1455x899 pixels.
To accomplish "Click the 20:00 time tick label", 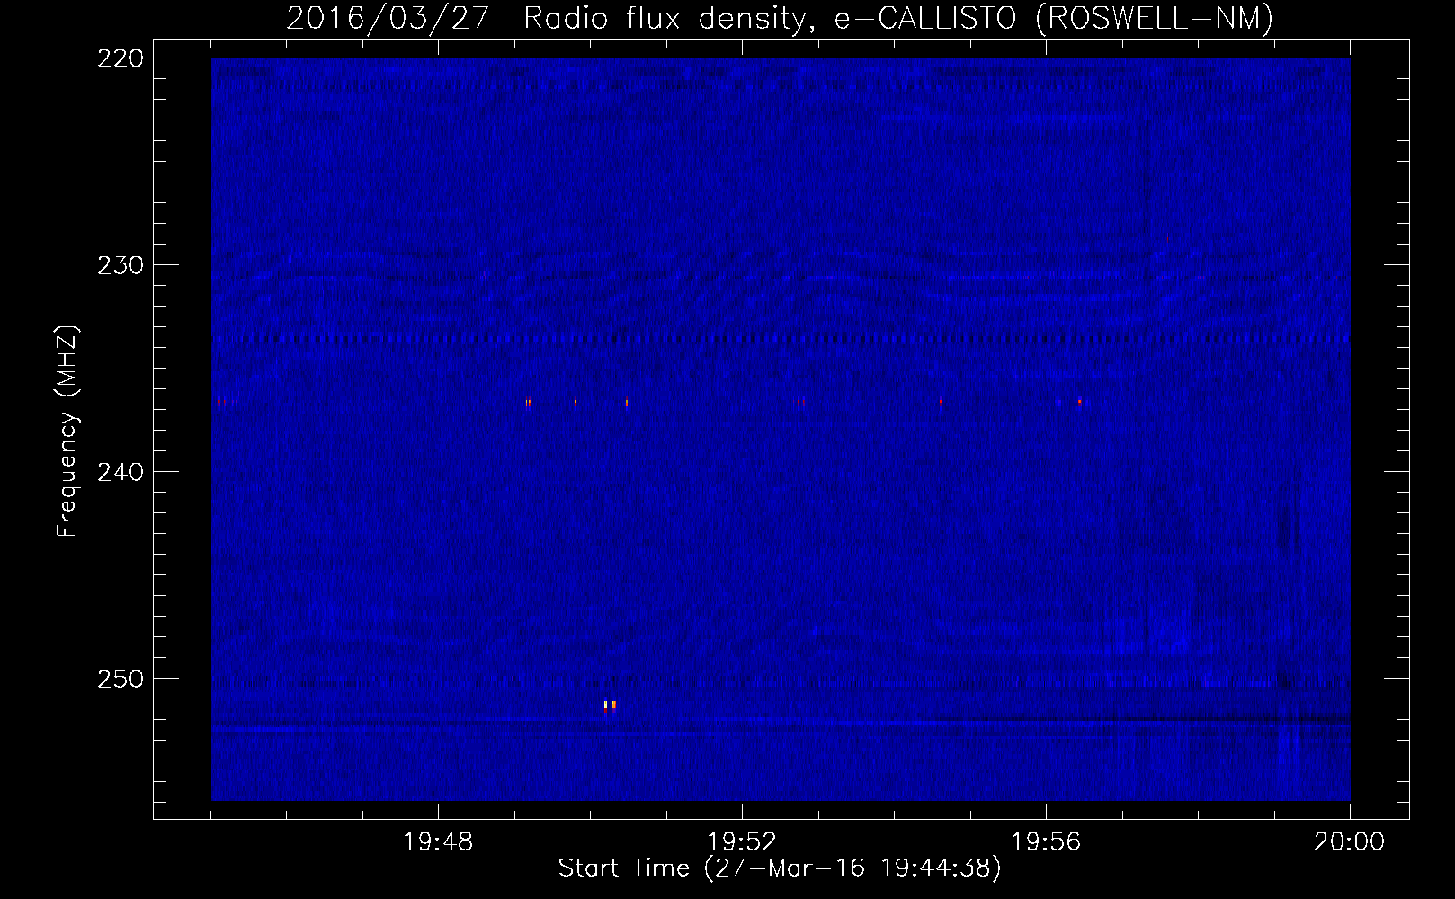I will click(1350, 842).
